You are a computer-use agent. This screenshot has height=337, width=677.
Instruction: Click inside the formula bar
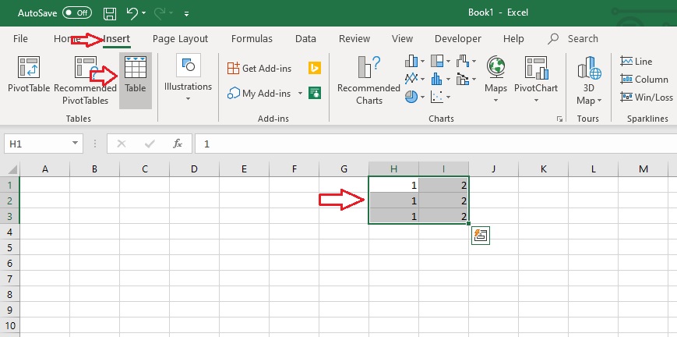pos(435,144)
